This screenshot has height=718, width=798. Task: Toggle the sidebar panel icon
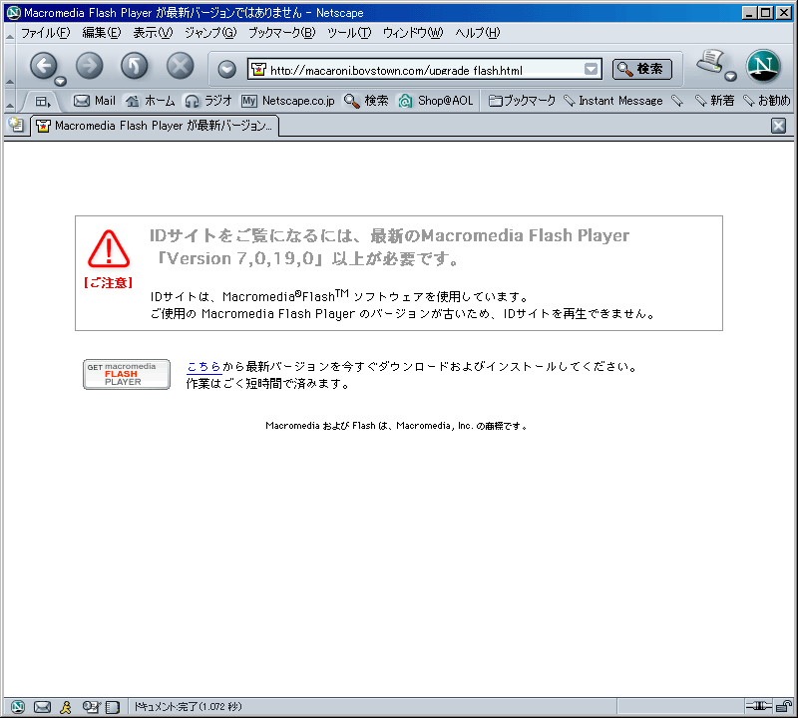pos(42,102)
